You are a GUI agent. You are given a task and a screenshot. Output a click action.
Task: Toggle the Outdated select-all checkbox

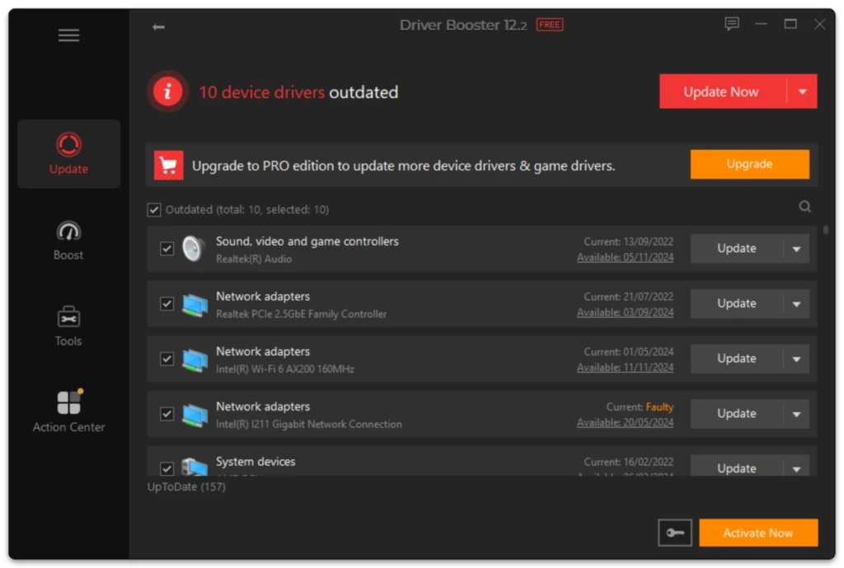tap(154, 210)
